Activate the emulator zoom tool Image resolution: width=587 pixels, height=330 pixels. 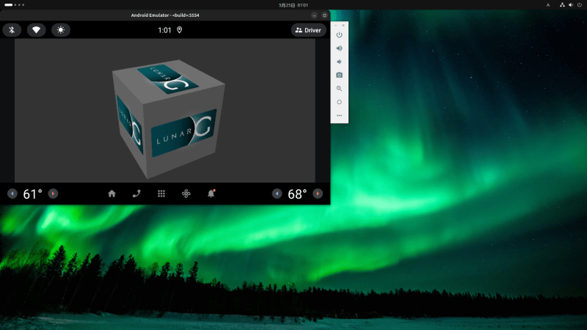(339, 89)
